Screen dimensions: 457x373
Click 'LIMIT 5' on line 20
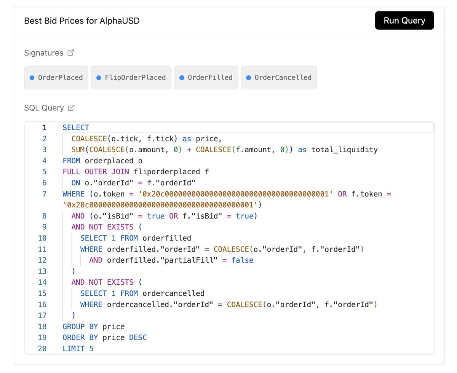(x=78, y=349)
